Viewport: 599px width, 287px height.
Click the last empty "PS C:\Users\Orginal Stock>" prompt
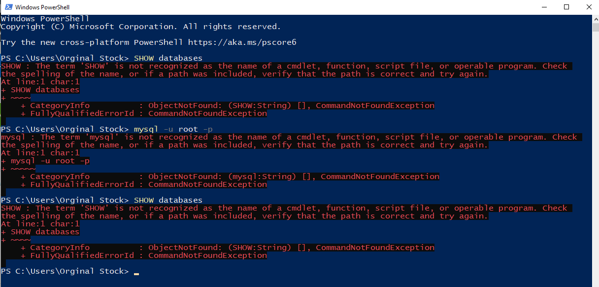tap(65, 271)
